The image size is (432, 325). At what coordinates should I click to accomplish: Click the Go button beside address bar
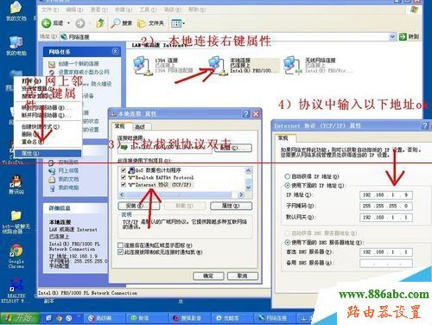(409, 36)
